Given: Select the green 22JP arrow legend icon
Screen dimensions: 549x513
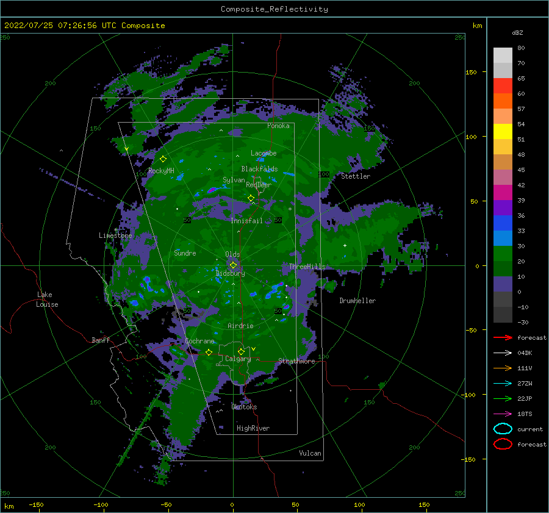Looking at the screenshot, I should coord(503,398).
